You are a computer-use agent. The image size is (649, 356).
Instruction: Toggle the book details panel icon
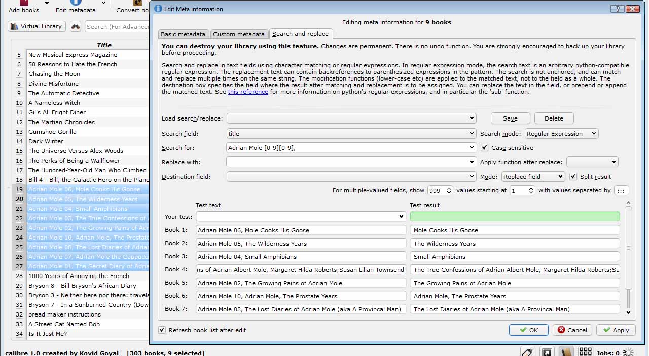[566, 352]
